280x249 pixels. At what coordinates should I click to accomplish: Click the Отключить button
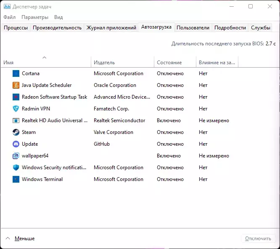pos(258,239)
